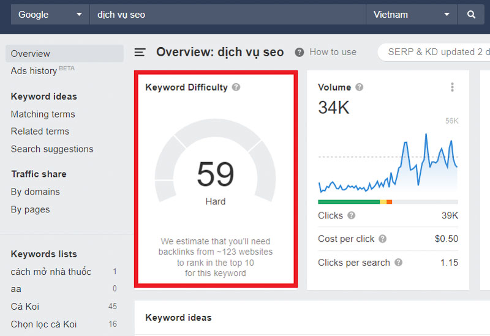
Task: Click the Cost per click help icon
Action: point(383,239)
